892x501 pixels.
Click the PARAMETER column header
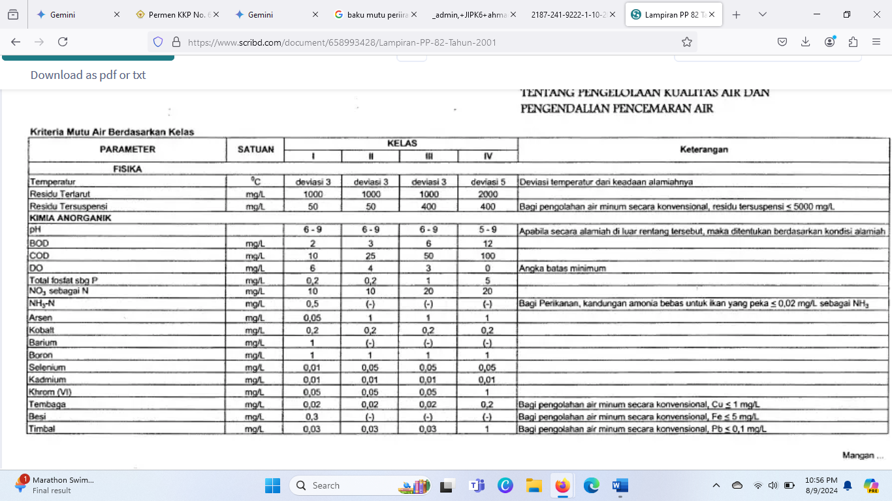127,149
